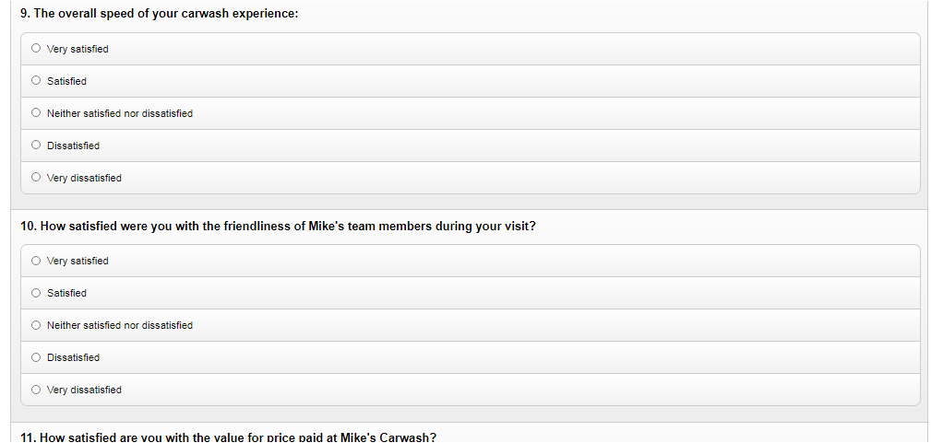
Task: Mark 'Very dissatisfied' radio for question 9
Action: tap(36, 178)
